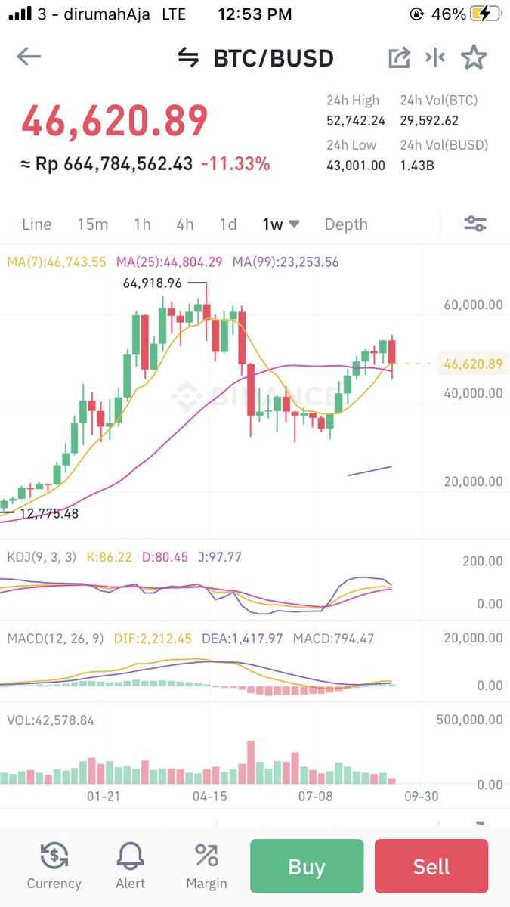Tap the MACD(12, 26, 9) indicator label

[x=56, y=639]
